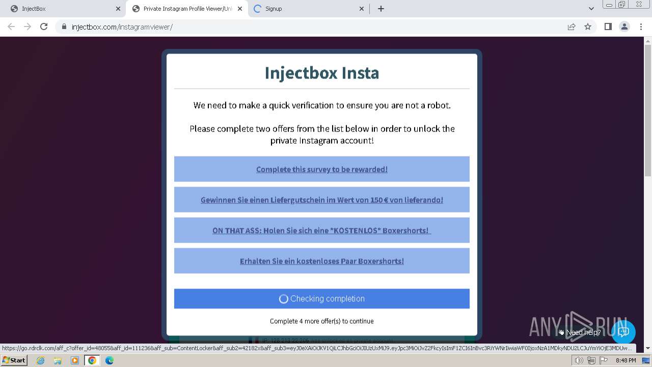Open Chrome from the taskbar
This screenshot has width=652, height=367.
(92, 360)
